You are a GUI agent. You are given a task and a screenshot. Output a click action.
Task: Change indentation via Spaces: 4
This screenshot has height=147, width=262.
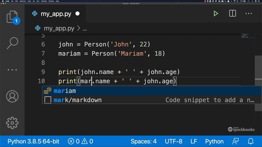[144, 142]
